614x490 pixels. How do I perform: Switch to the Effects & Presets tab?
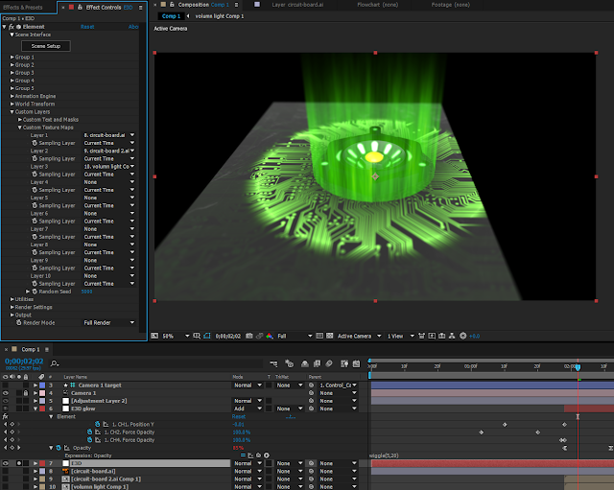click(x=23, y=8)
